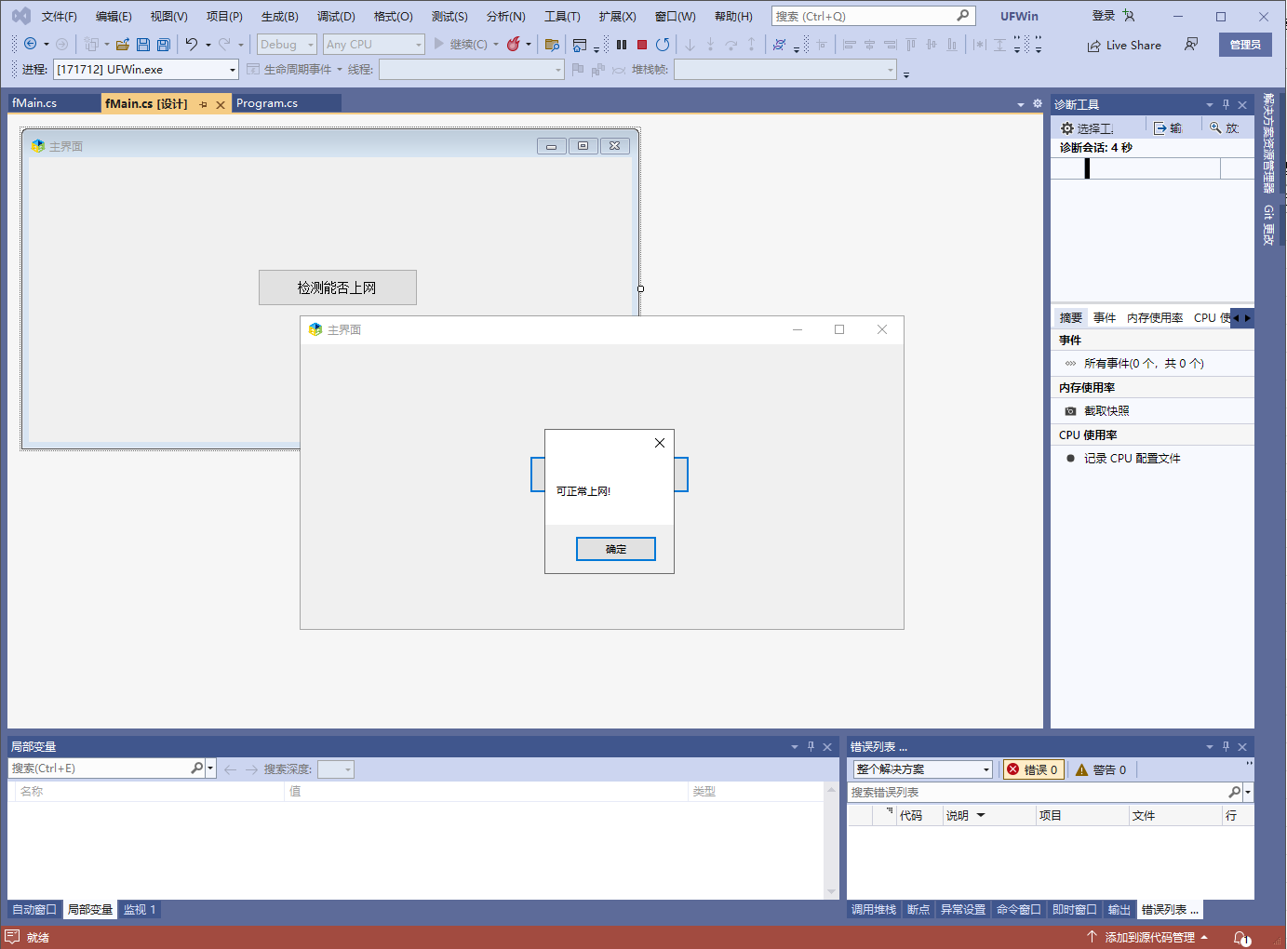Expand the Continue button dropdown arrow

point(496,44)
